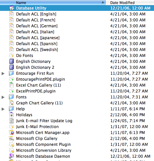Select the ExcelPrintPDE.plugin file name

pos(36,91)
